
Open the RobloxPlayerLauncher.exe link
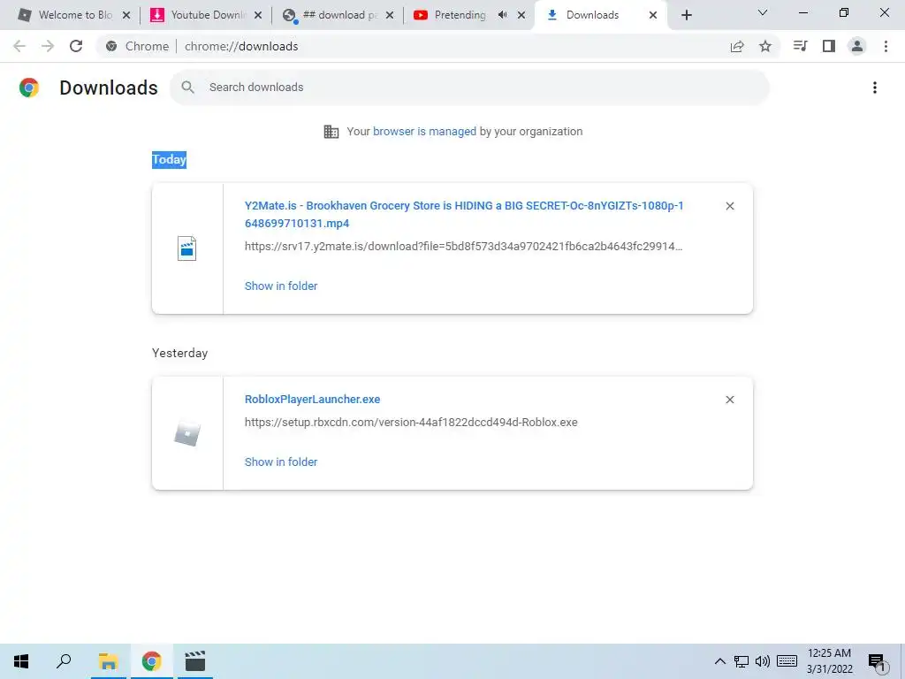point(312,400)
